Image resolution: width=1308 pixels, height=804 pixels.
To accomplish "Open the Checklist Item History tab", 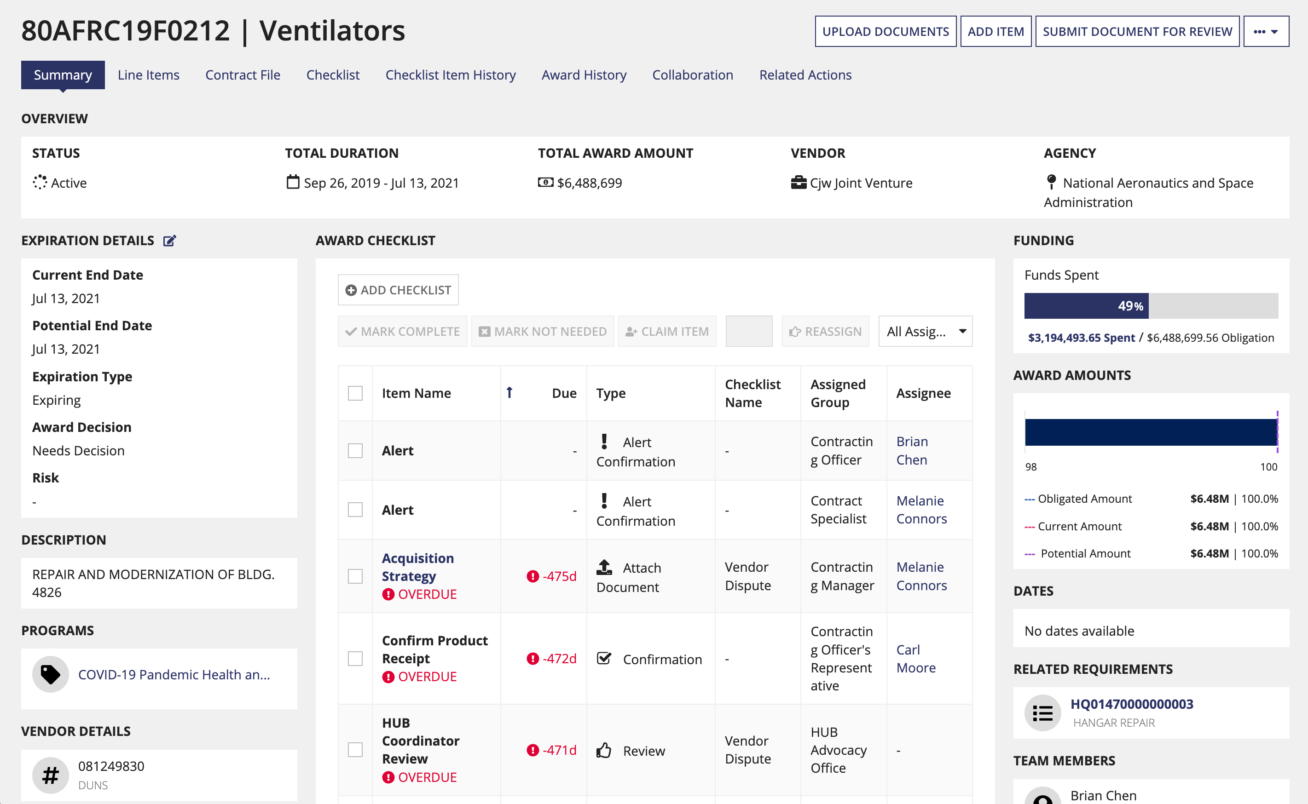I will 451,75.
